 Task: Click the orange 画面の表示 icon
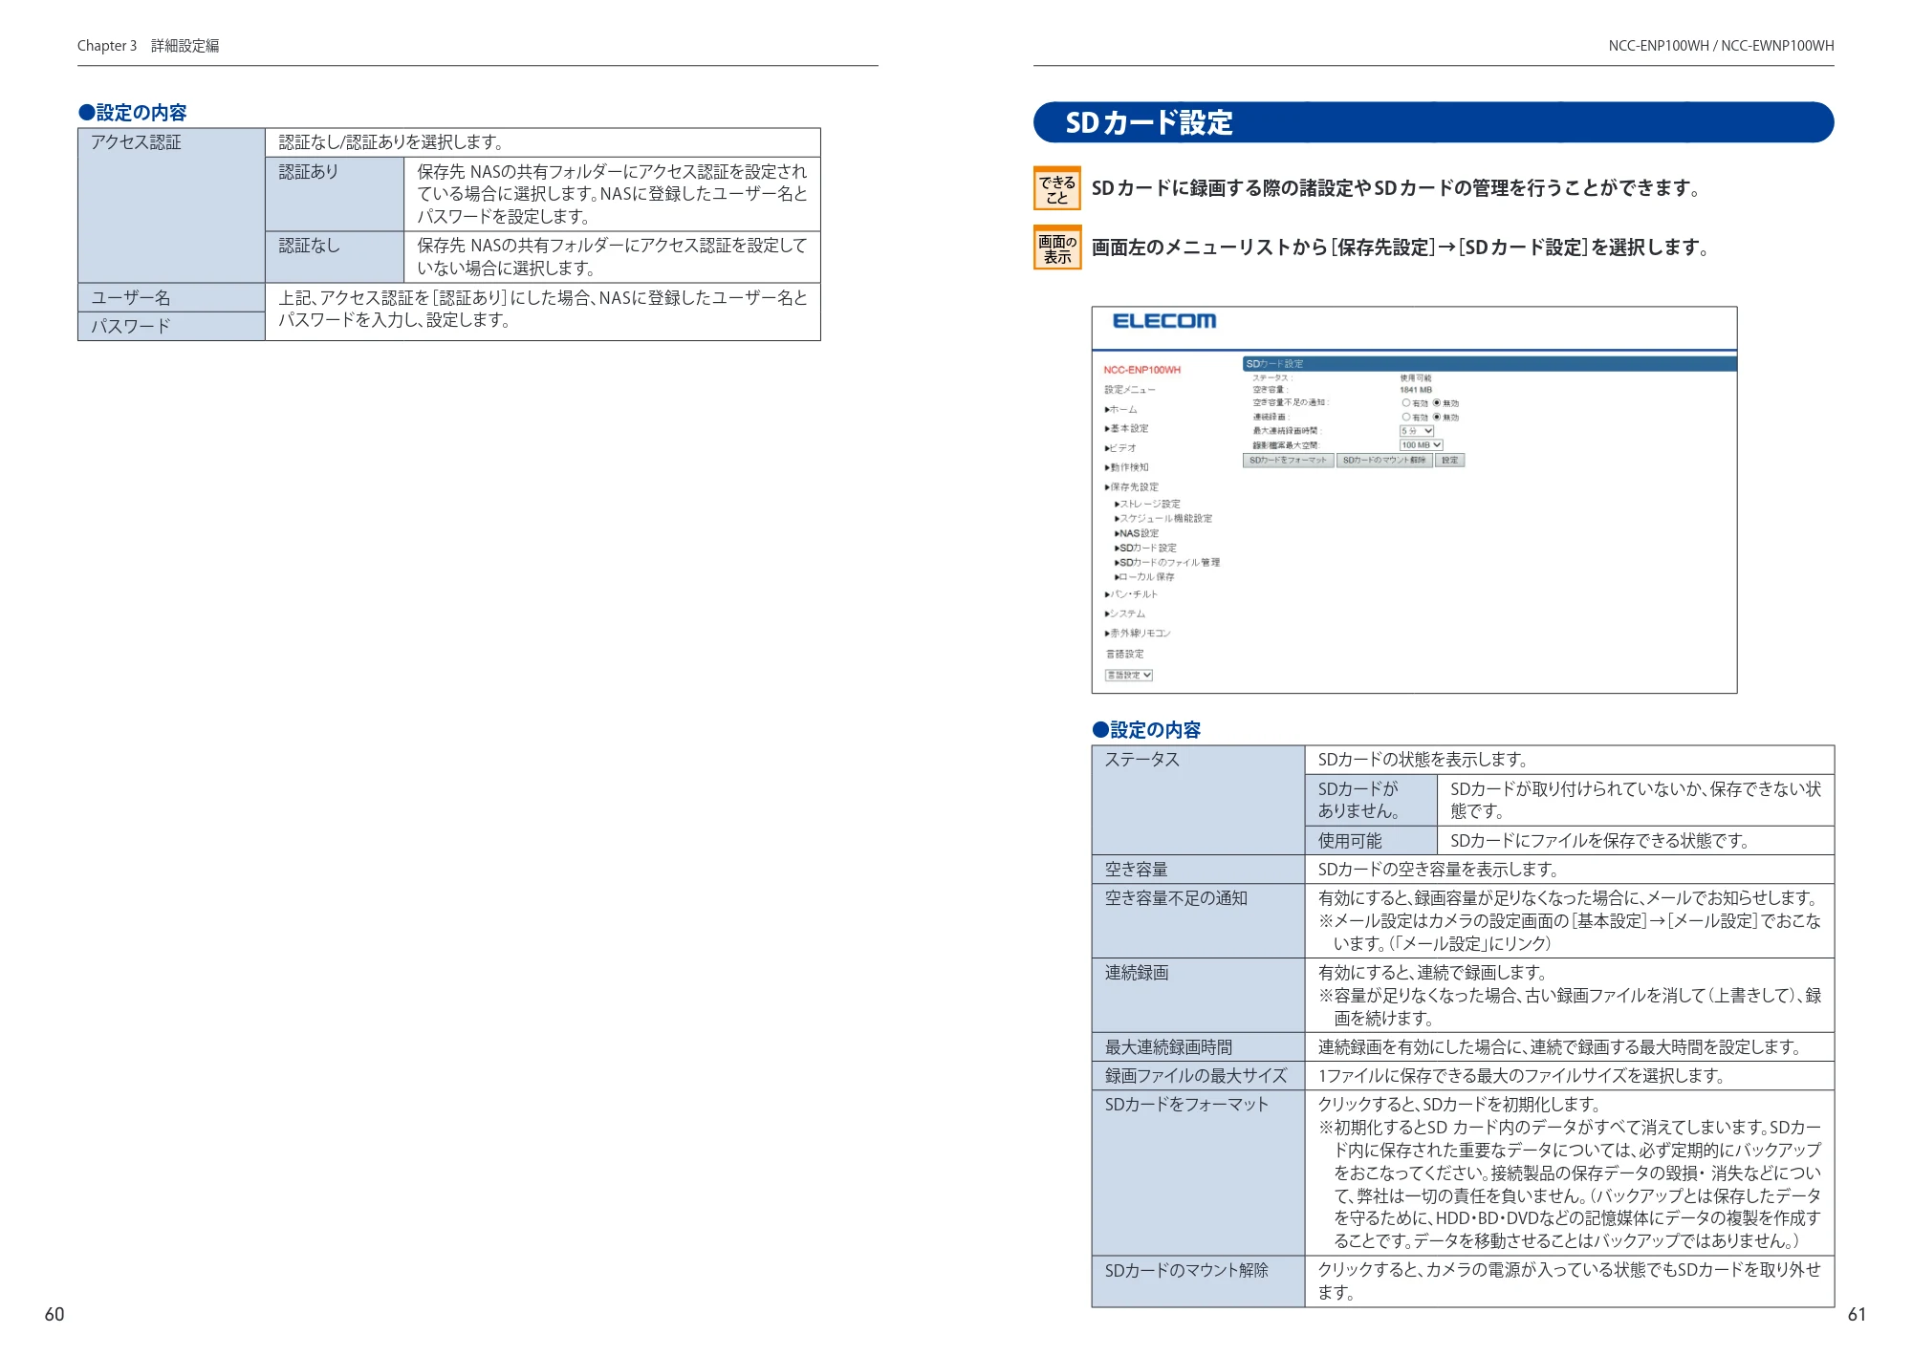(1057, 248)
